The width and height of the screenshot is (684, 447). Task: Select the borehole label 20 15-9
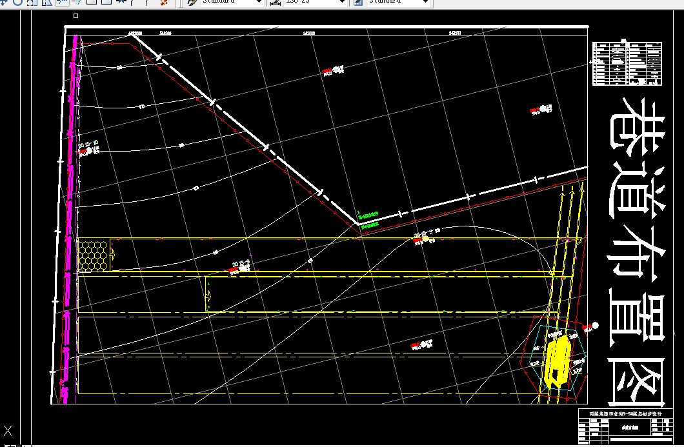tap(241, 263)
